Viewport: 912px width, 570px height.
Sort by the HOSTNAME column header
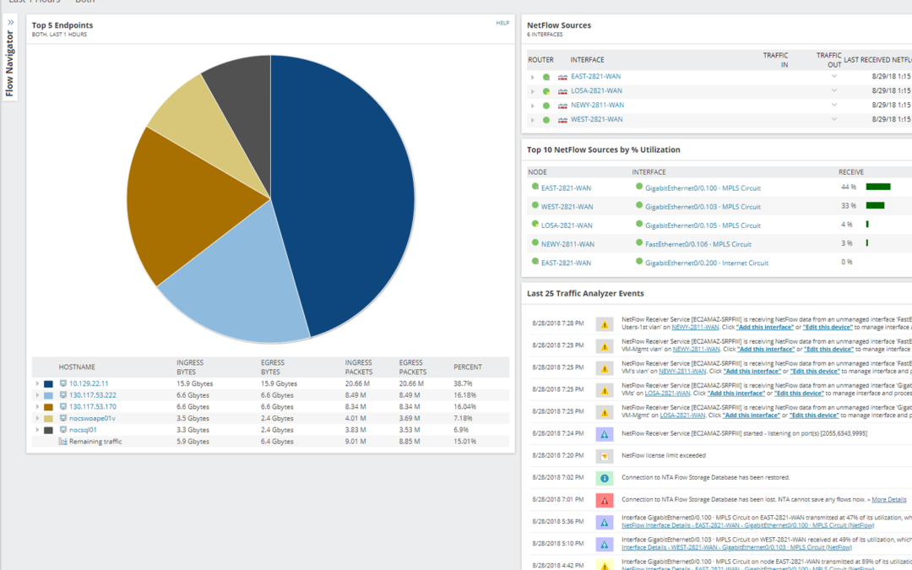click(77, 367)
